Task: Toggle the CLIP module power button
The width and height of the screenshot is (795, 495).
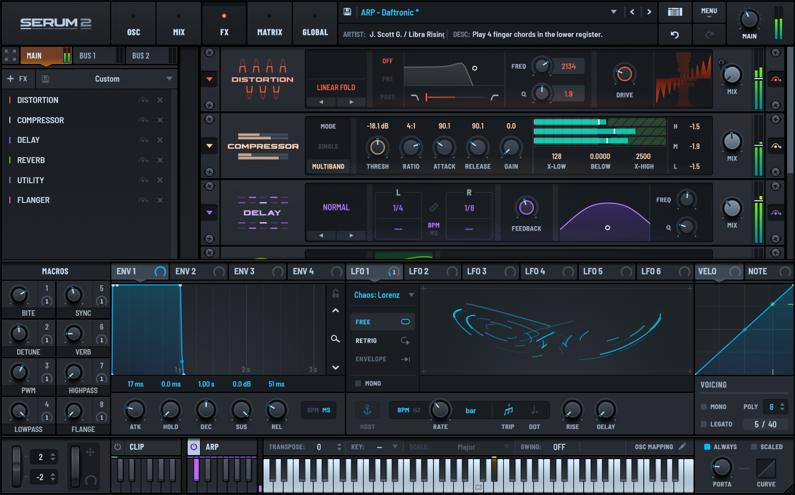Action: [118, 447]
